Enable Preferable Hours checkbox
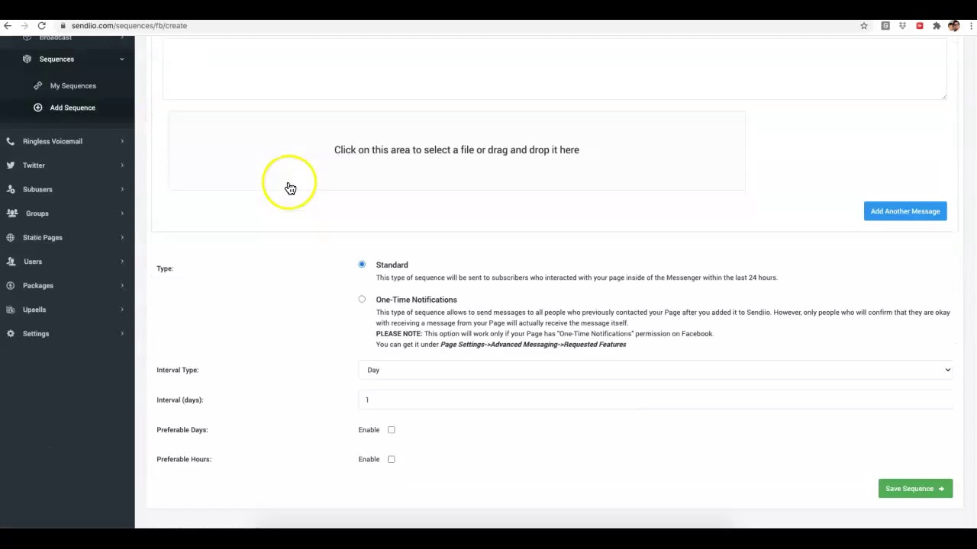This screenshot has width=977, height=549. tap(391, 459)
